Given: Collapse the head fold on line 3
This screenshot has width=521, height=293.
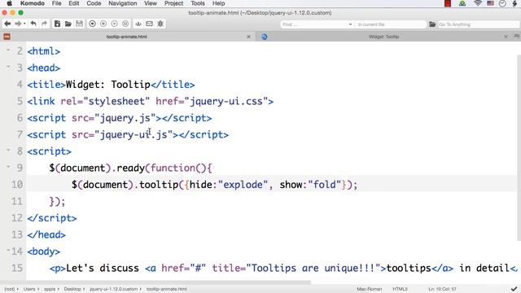Looking at the screenshot, I should [x=8, y=67].
